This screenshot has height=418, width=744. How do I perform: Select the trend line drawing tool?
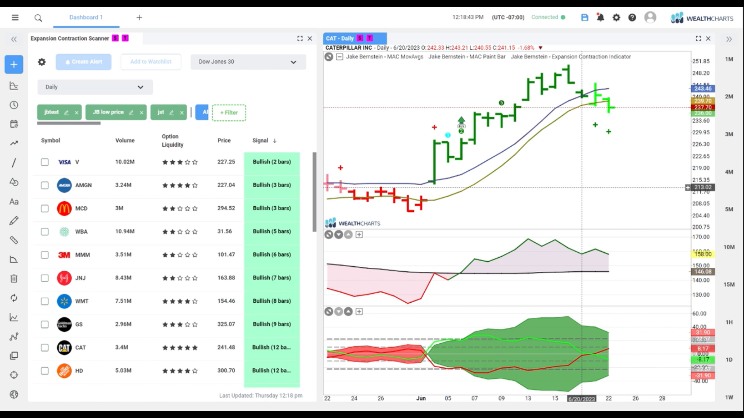pyautogui.click(x=14, y=163)
